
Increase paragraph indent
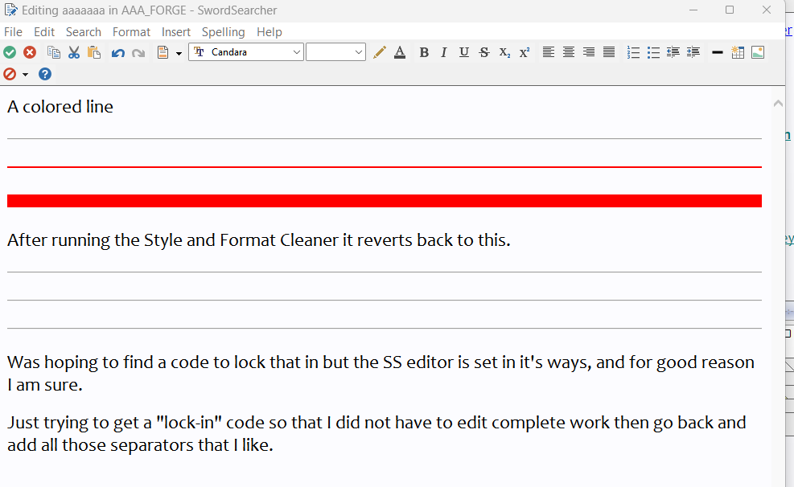click(693, 52)
